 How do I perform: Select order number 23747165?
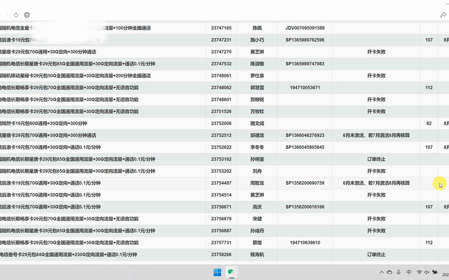tap(221, 28)
